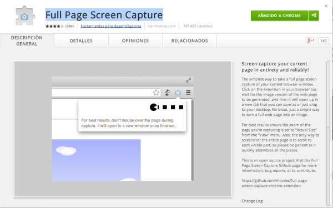Click the extension puzzle-piece camera icon
Screen dimensions: 333x208
click(25, 16)
